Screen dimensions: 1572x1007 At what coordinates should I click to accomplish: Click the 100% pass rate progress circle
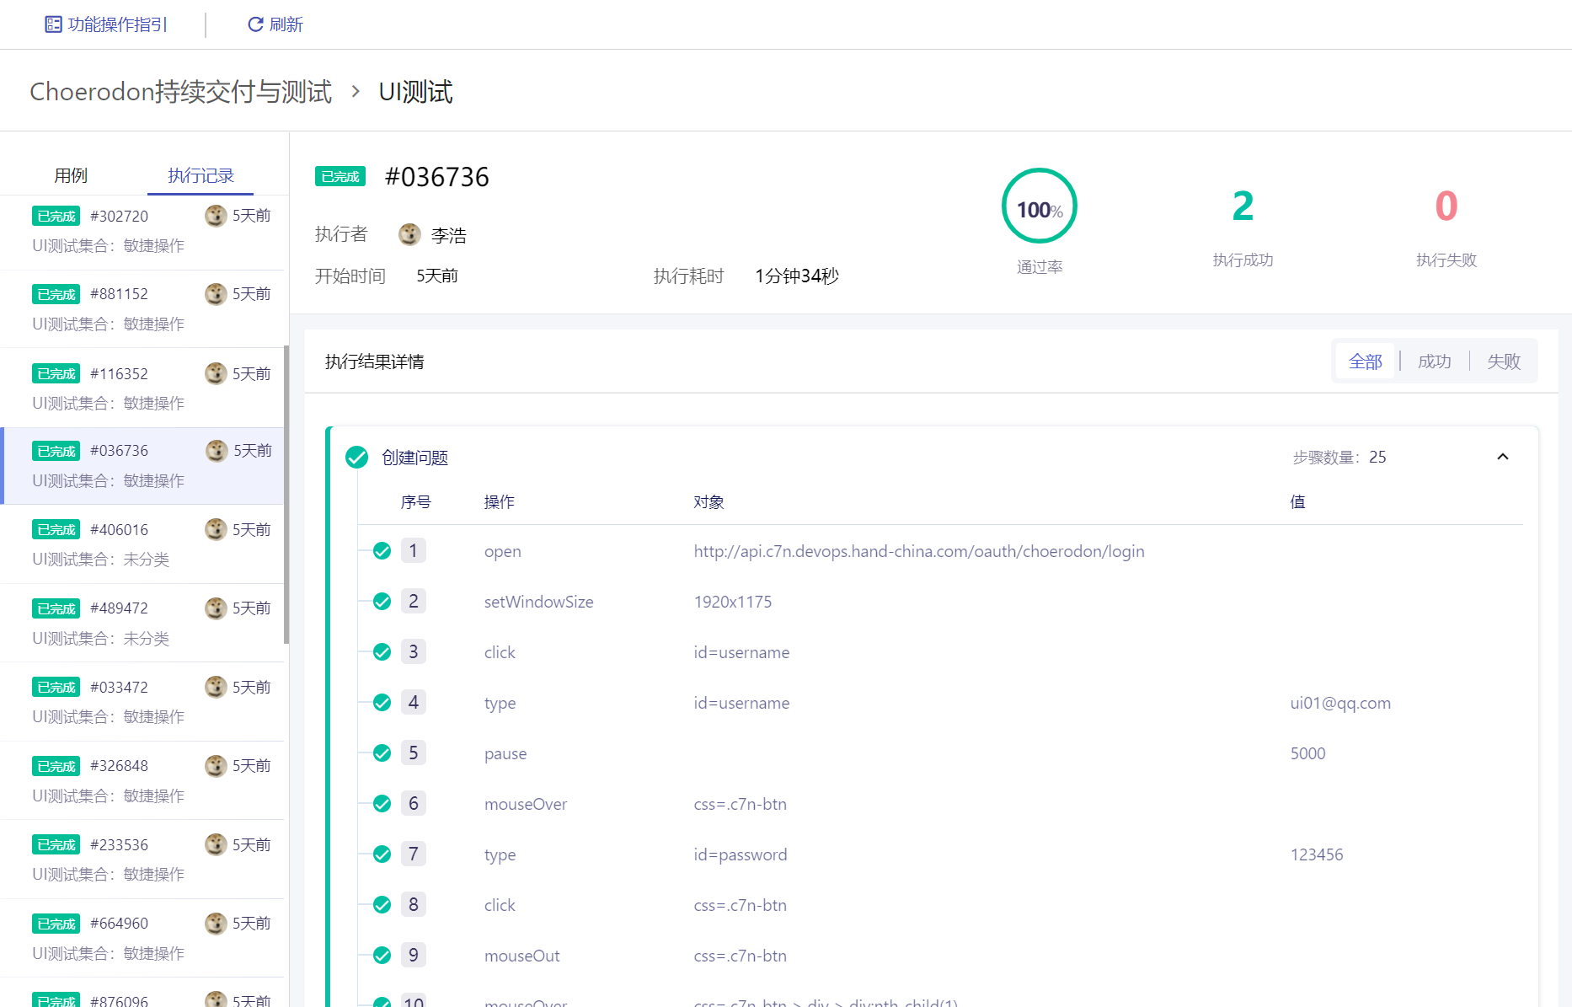[1040, 206]
